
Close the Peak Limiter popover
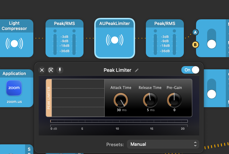pyautogui.click(x=42, y=70)
